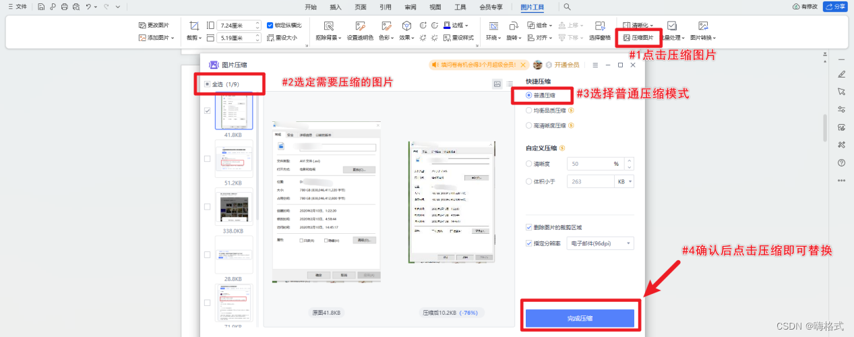Click the 压缩图片 button in the ribbon
The width and height of the screenshot is (854, 337).
pos(638,38)
